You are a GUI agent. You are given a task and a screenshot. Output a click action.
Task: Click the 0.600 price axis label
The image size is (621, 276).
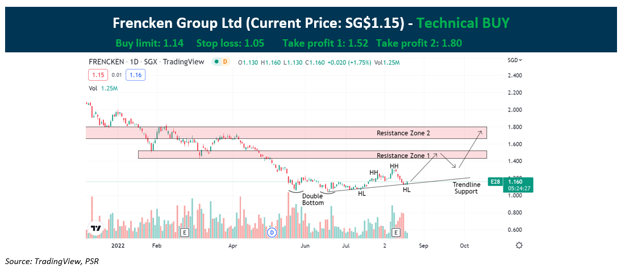click(514, 230)
